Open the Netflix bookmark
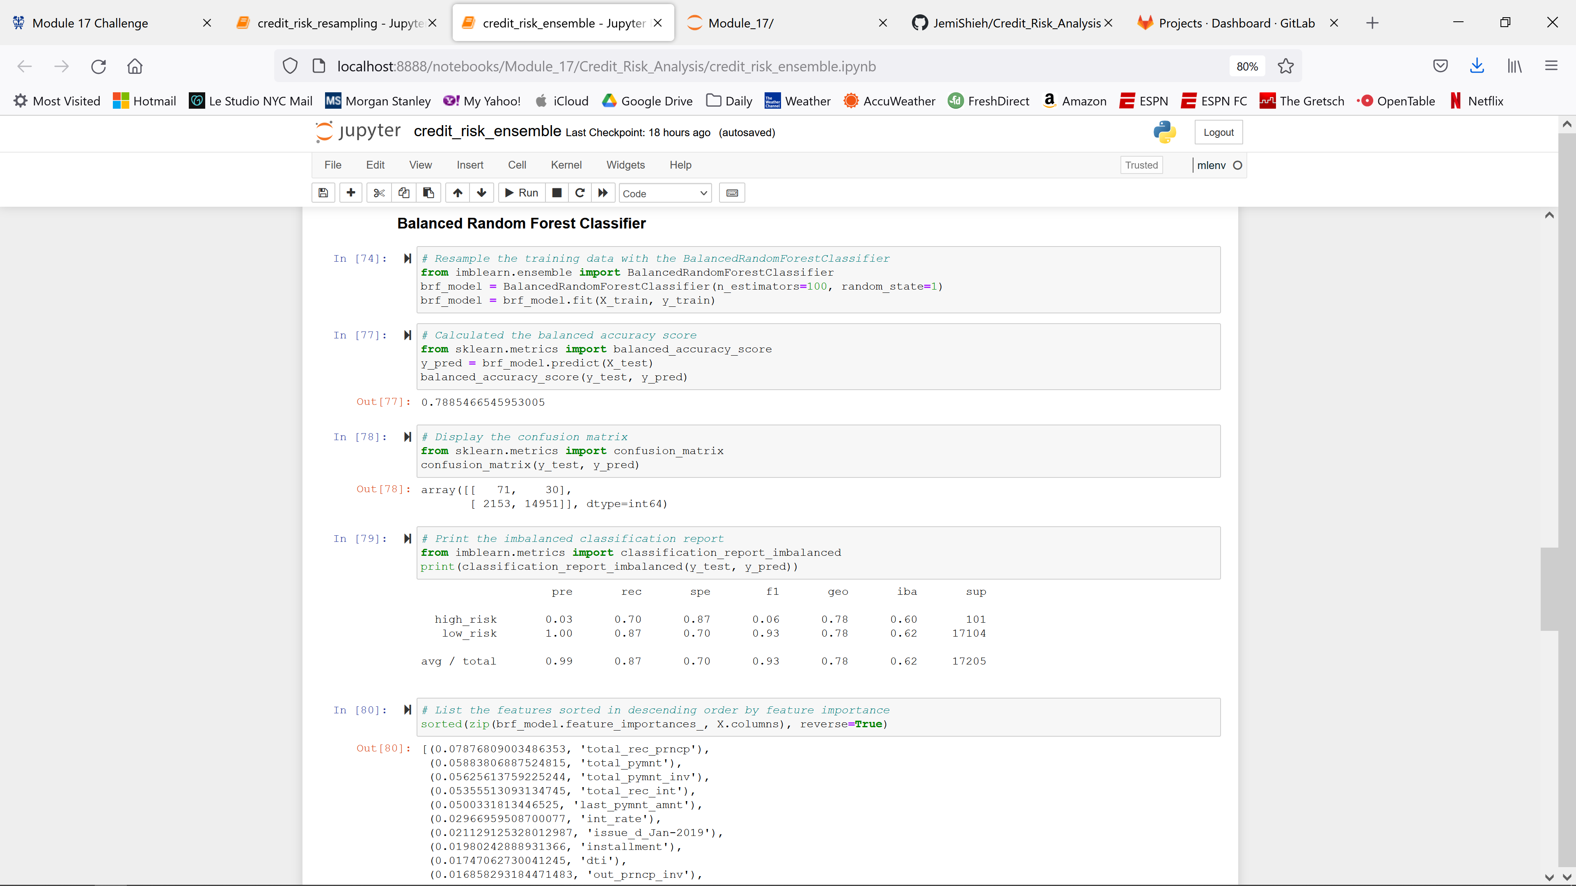1576x886 pixels. coord(1476,101)
